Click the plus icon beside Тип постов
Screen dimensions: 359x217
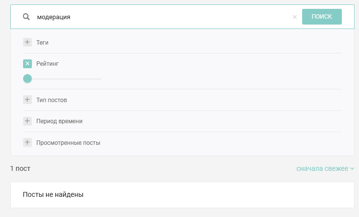pyautogui.click(x=27, y=100)
